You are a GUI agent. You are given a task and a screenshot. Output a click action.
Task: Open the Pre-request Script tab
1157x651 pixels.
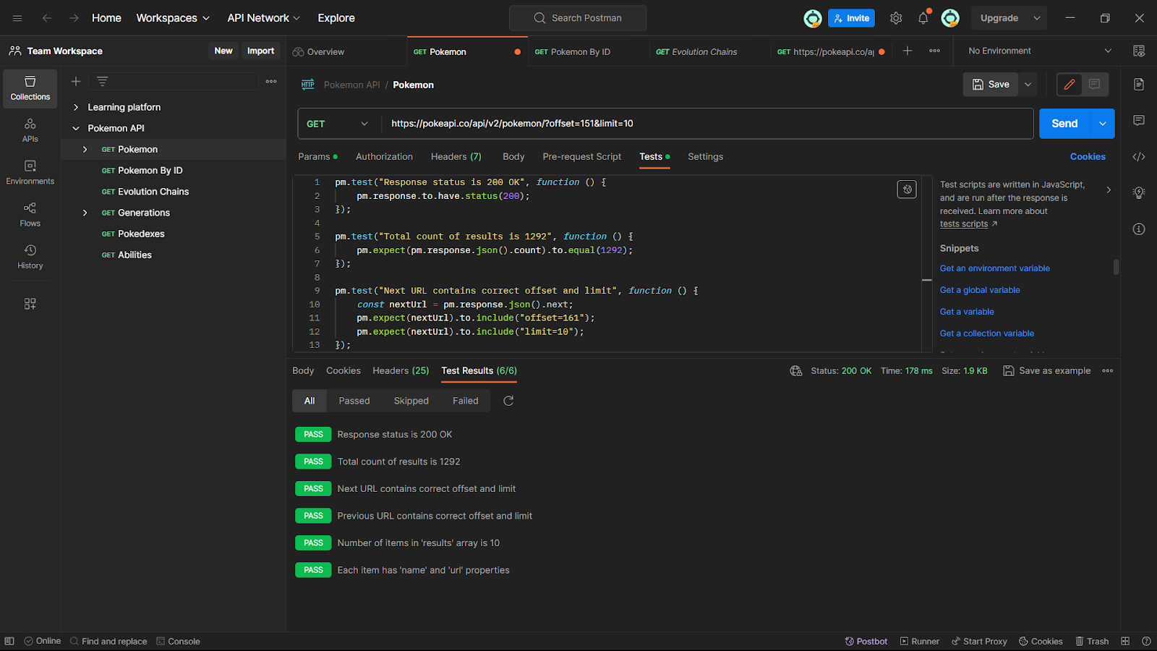click(x=582, y=156)
